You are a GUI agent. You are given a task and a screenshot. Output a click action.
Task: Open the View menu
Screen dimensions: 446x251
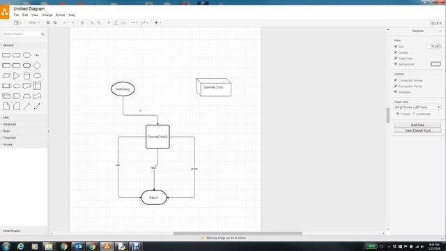pos(35,15)
